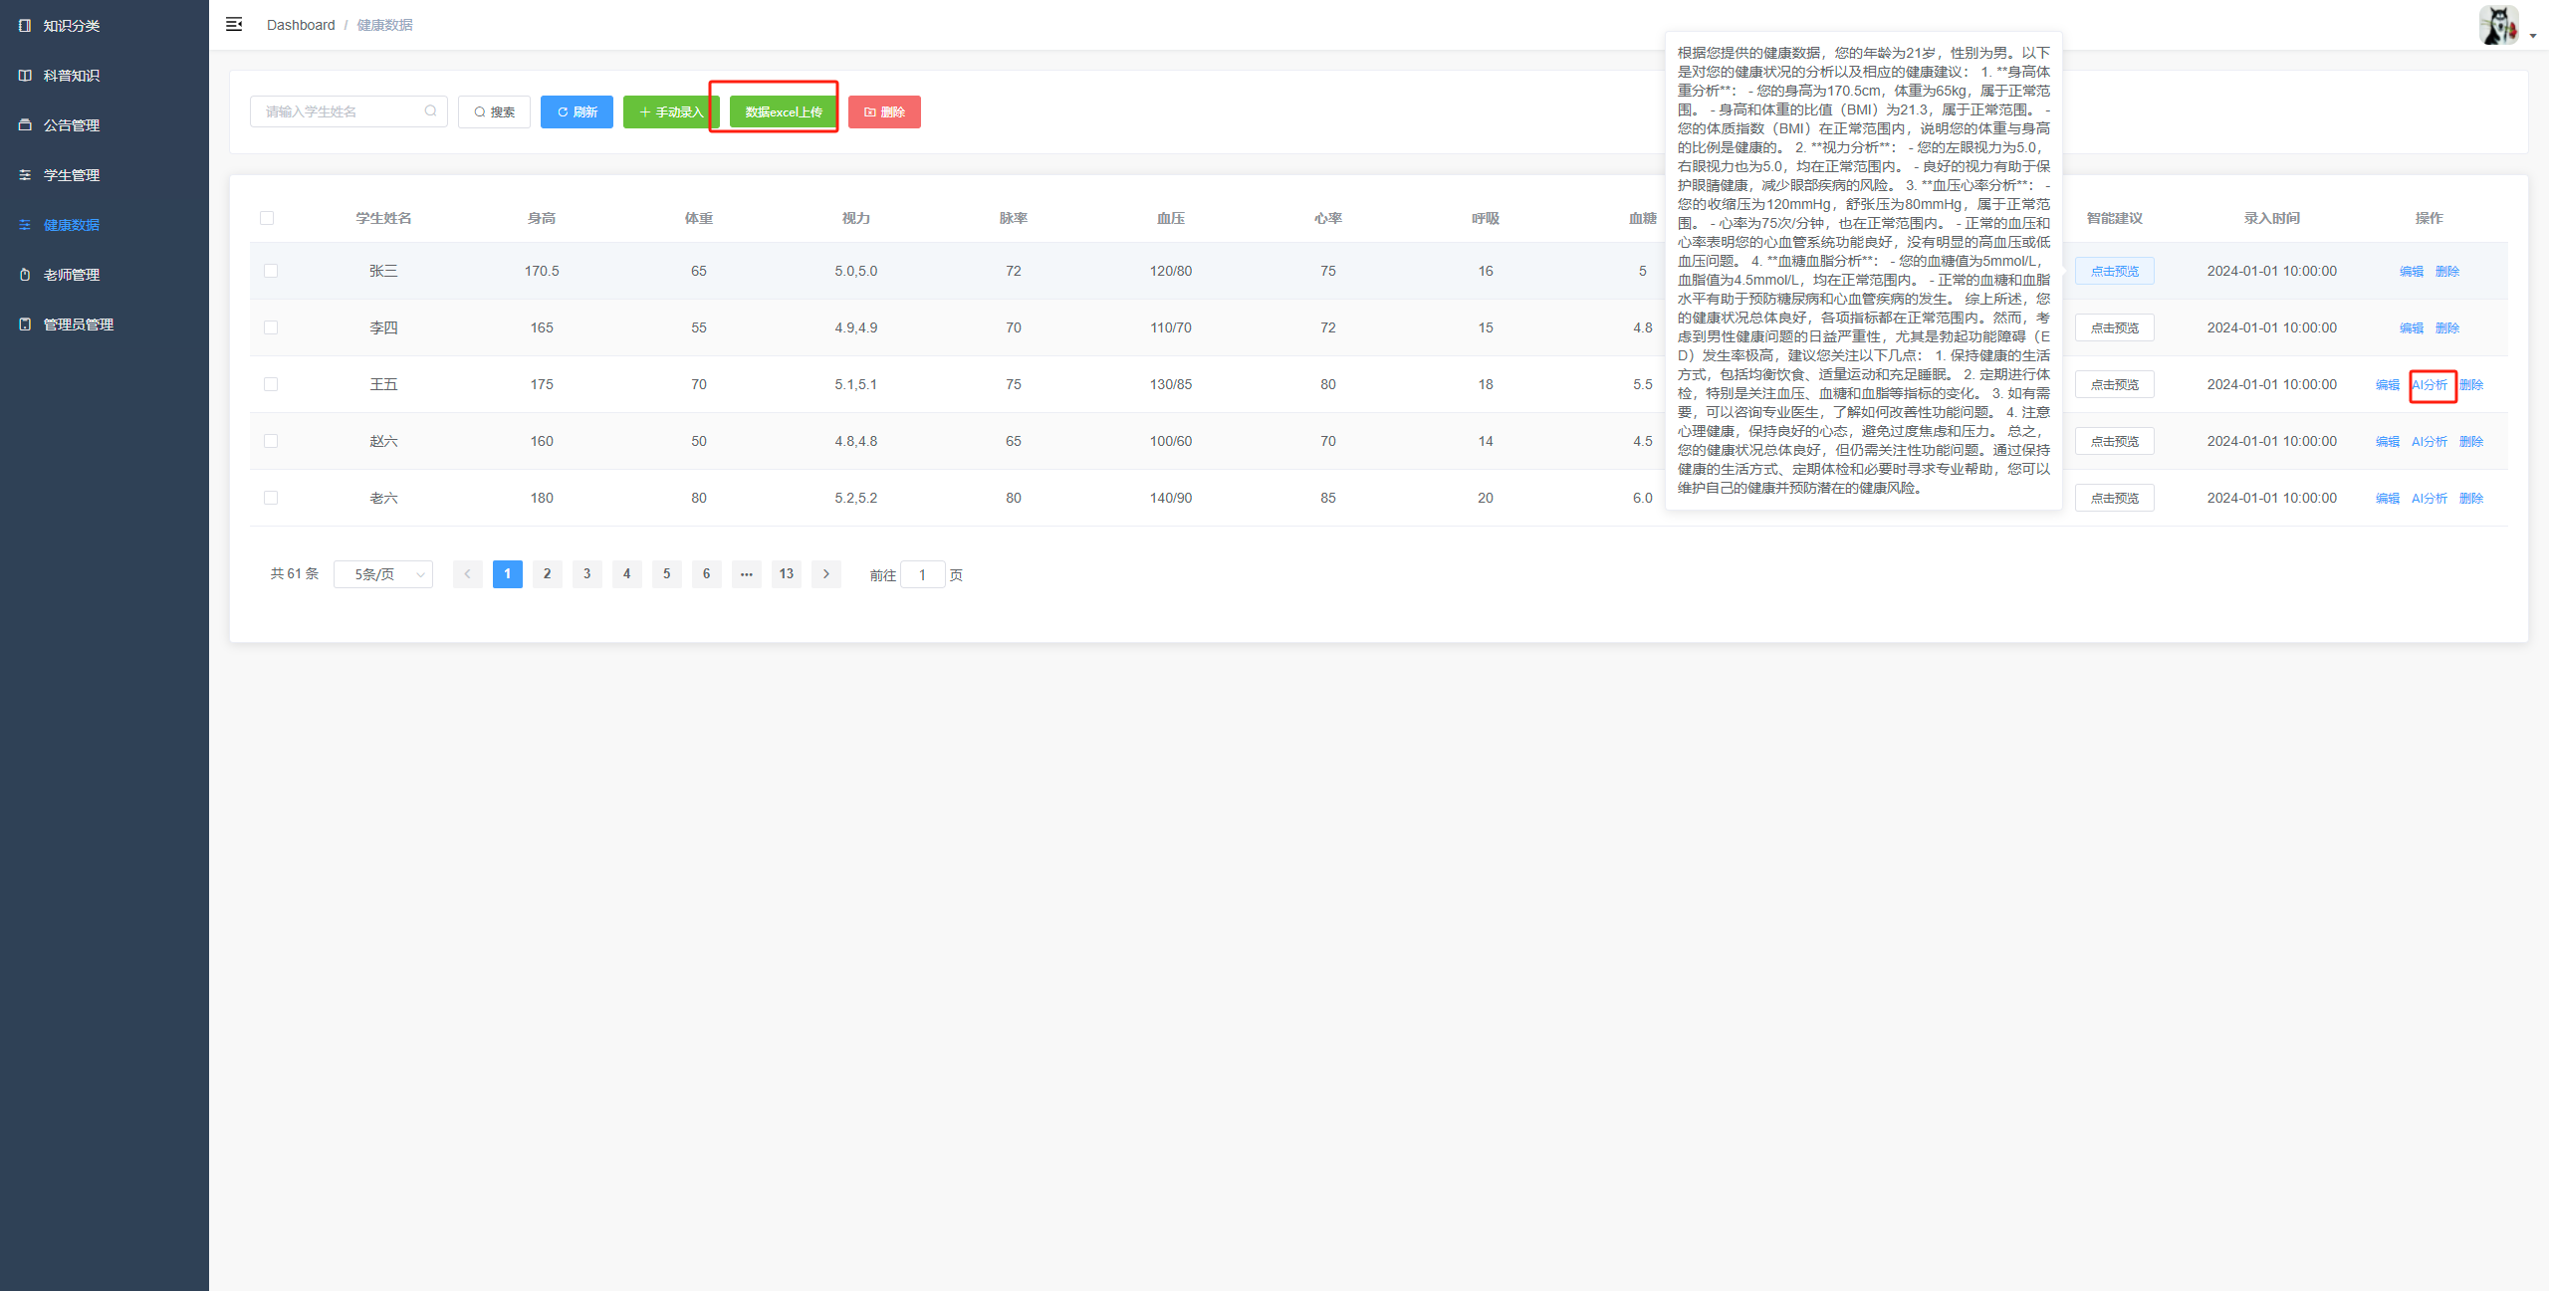The height and width of the screenshot is (1291, 2549).
Task: Click the 数据excel上传 button
Action: click(784, 111)
